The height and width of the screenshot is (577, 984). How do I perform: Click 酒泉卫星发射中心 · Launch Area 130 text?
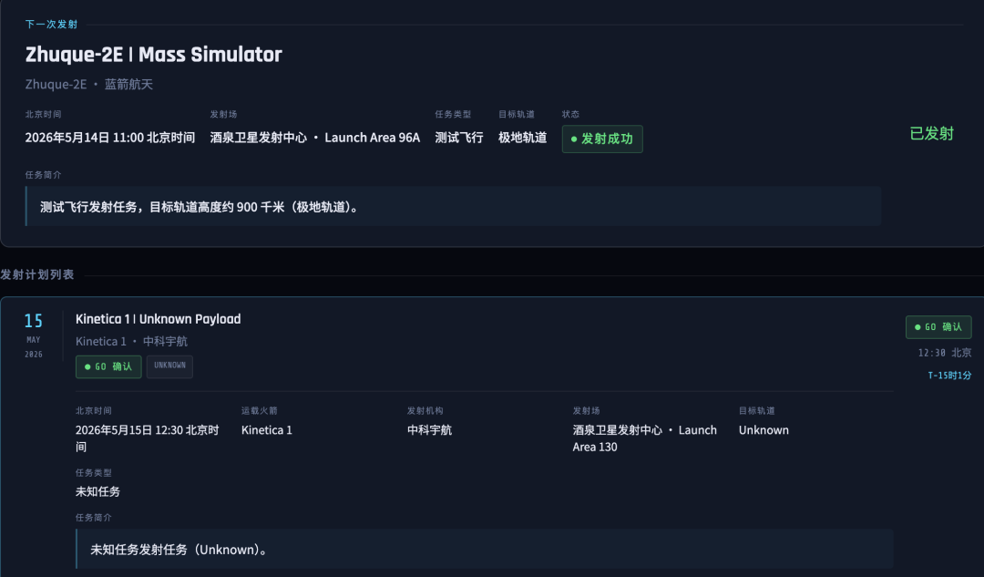coord(644,438)
